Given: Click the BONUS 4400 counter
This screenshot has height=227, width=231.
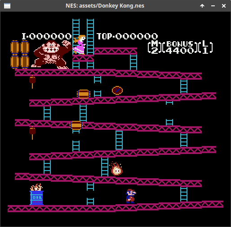Looking at the screenshot, I should pyautogui.click(x=180, y=47).
